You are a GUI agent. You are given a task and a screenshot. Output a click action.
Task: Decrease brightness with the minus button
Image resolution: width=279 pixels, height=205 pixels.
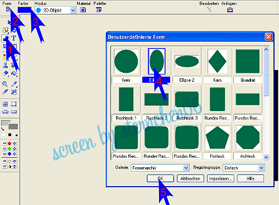coord(4,162)
